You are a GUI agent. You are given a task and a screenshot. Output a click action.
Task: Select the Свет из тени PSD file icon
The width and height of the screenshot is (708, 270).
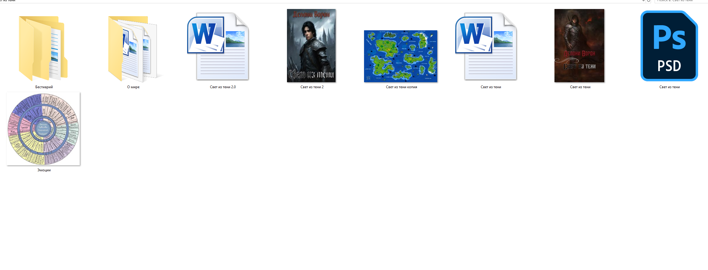669,46
